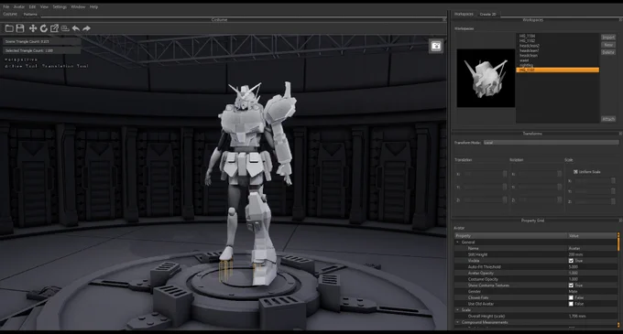
Task: Collapse the General property group
Action: pyautogui.click(x=457, y=242)
